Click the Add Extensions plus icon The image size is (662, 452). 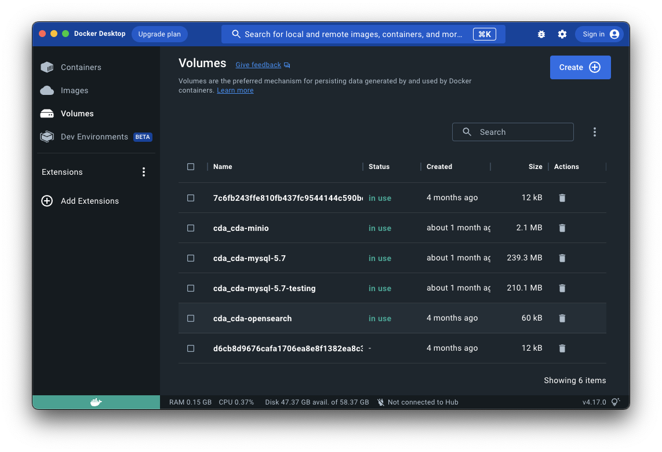[47, 201]
